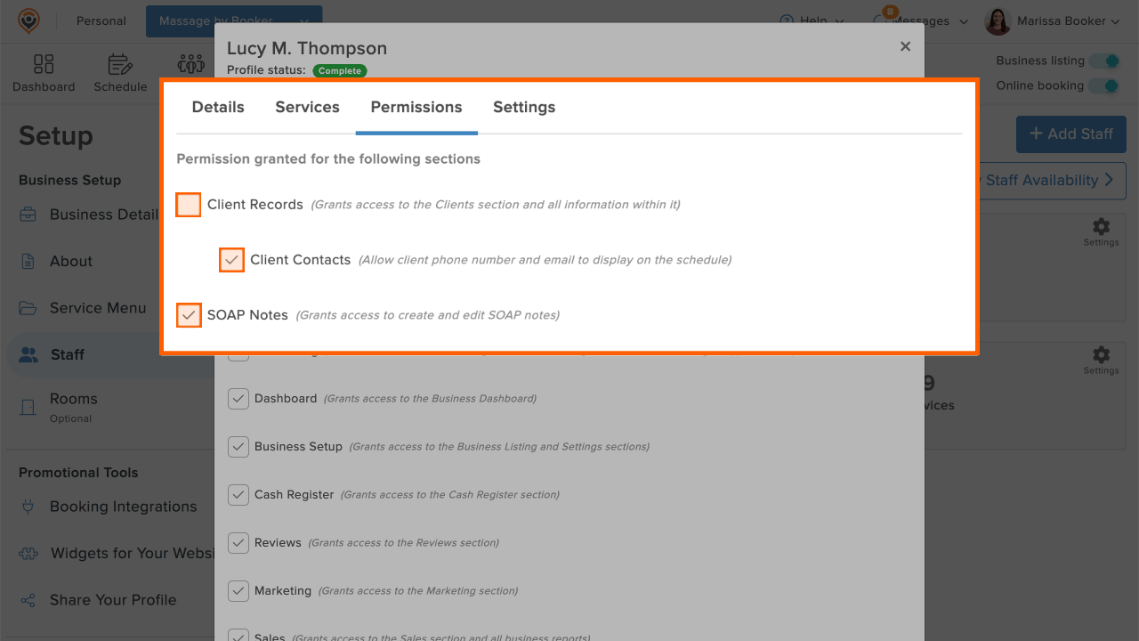
Task: Open the Settings tab
Action: (524, 107)
